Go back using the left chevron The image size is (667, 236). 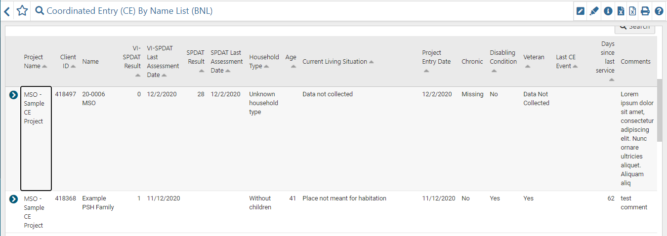point(7,11)
